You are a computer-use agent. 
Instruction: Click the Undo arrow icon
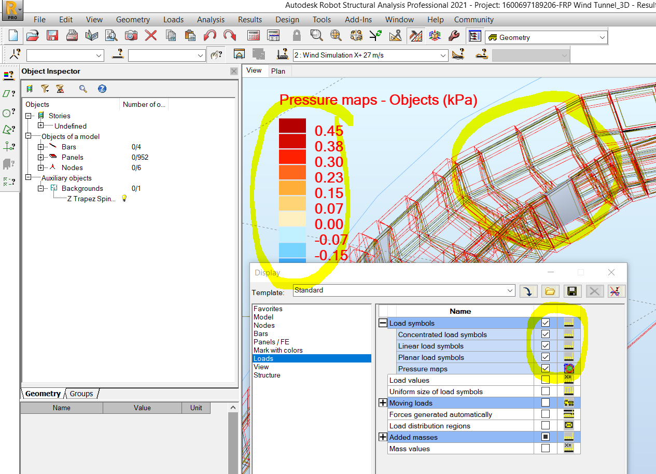click(x=210, y=36)
